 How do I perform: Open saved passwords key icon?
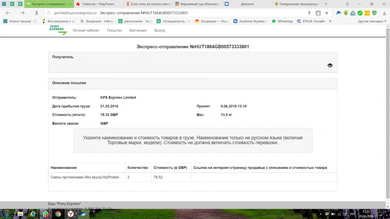click(x=309, y=13)
